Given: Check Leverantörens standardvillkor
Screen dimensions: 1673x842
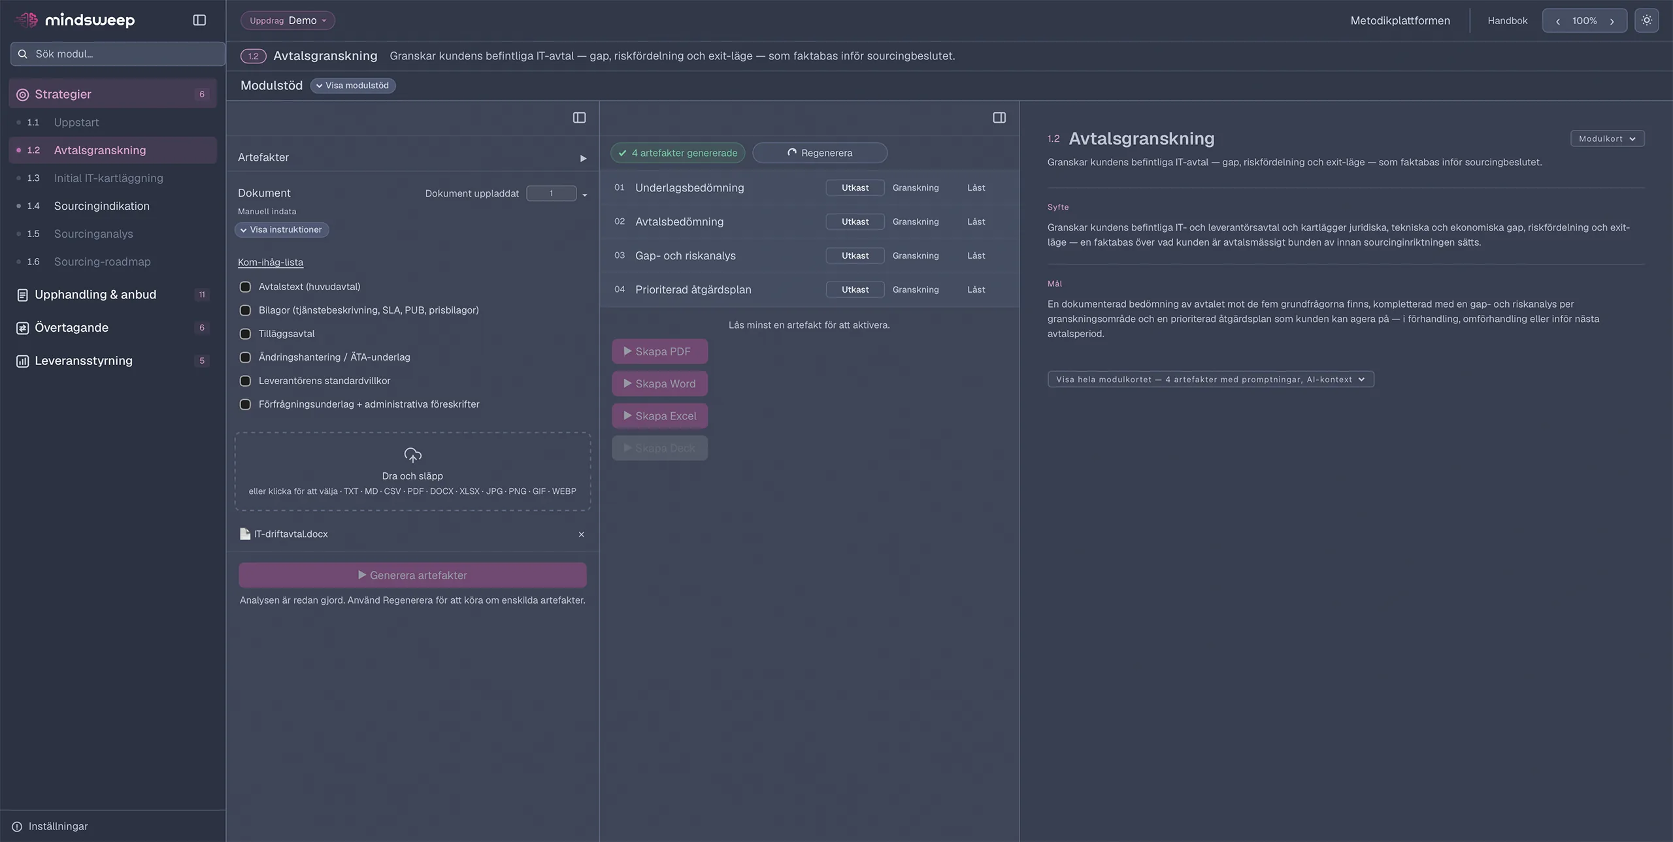Looking at the screenshot, I should tap(245, 381).
